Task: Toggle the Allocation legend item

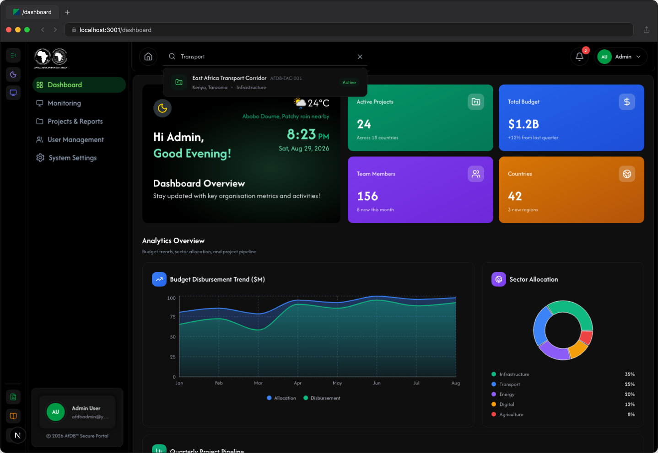Action: coord(281,398)
